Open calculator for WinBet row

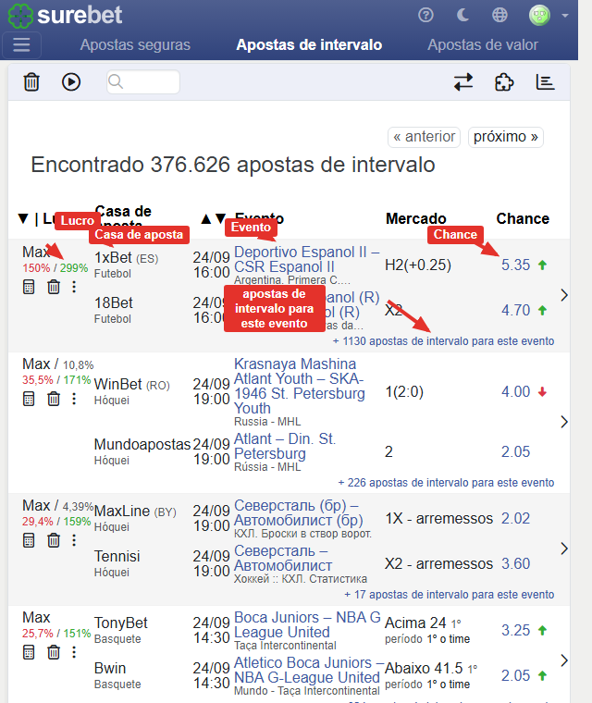click(x=29, y=399)
